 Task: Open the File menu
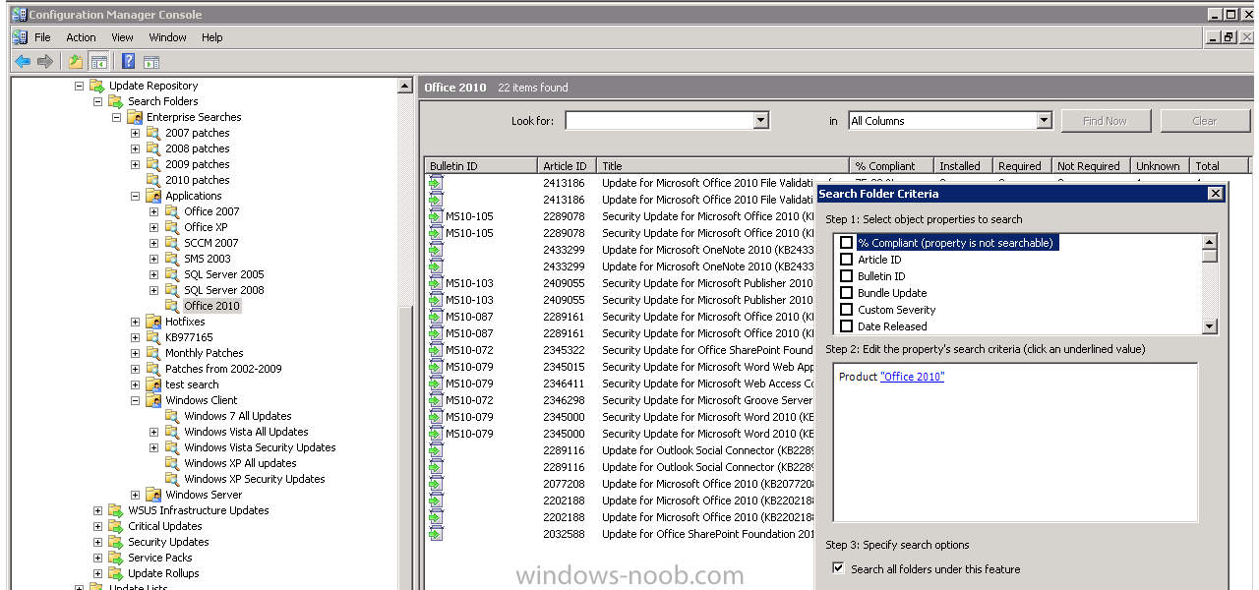click(42, 37)
